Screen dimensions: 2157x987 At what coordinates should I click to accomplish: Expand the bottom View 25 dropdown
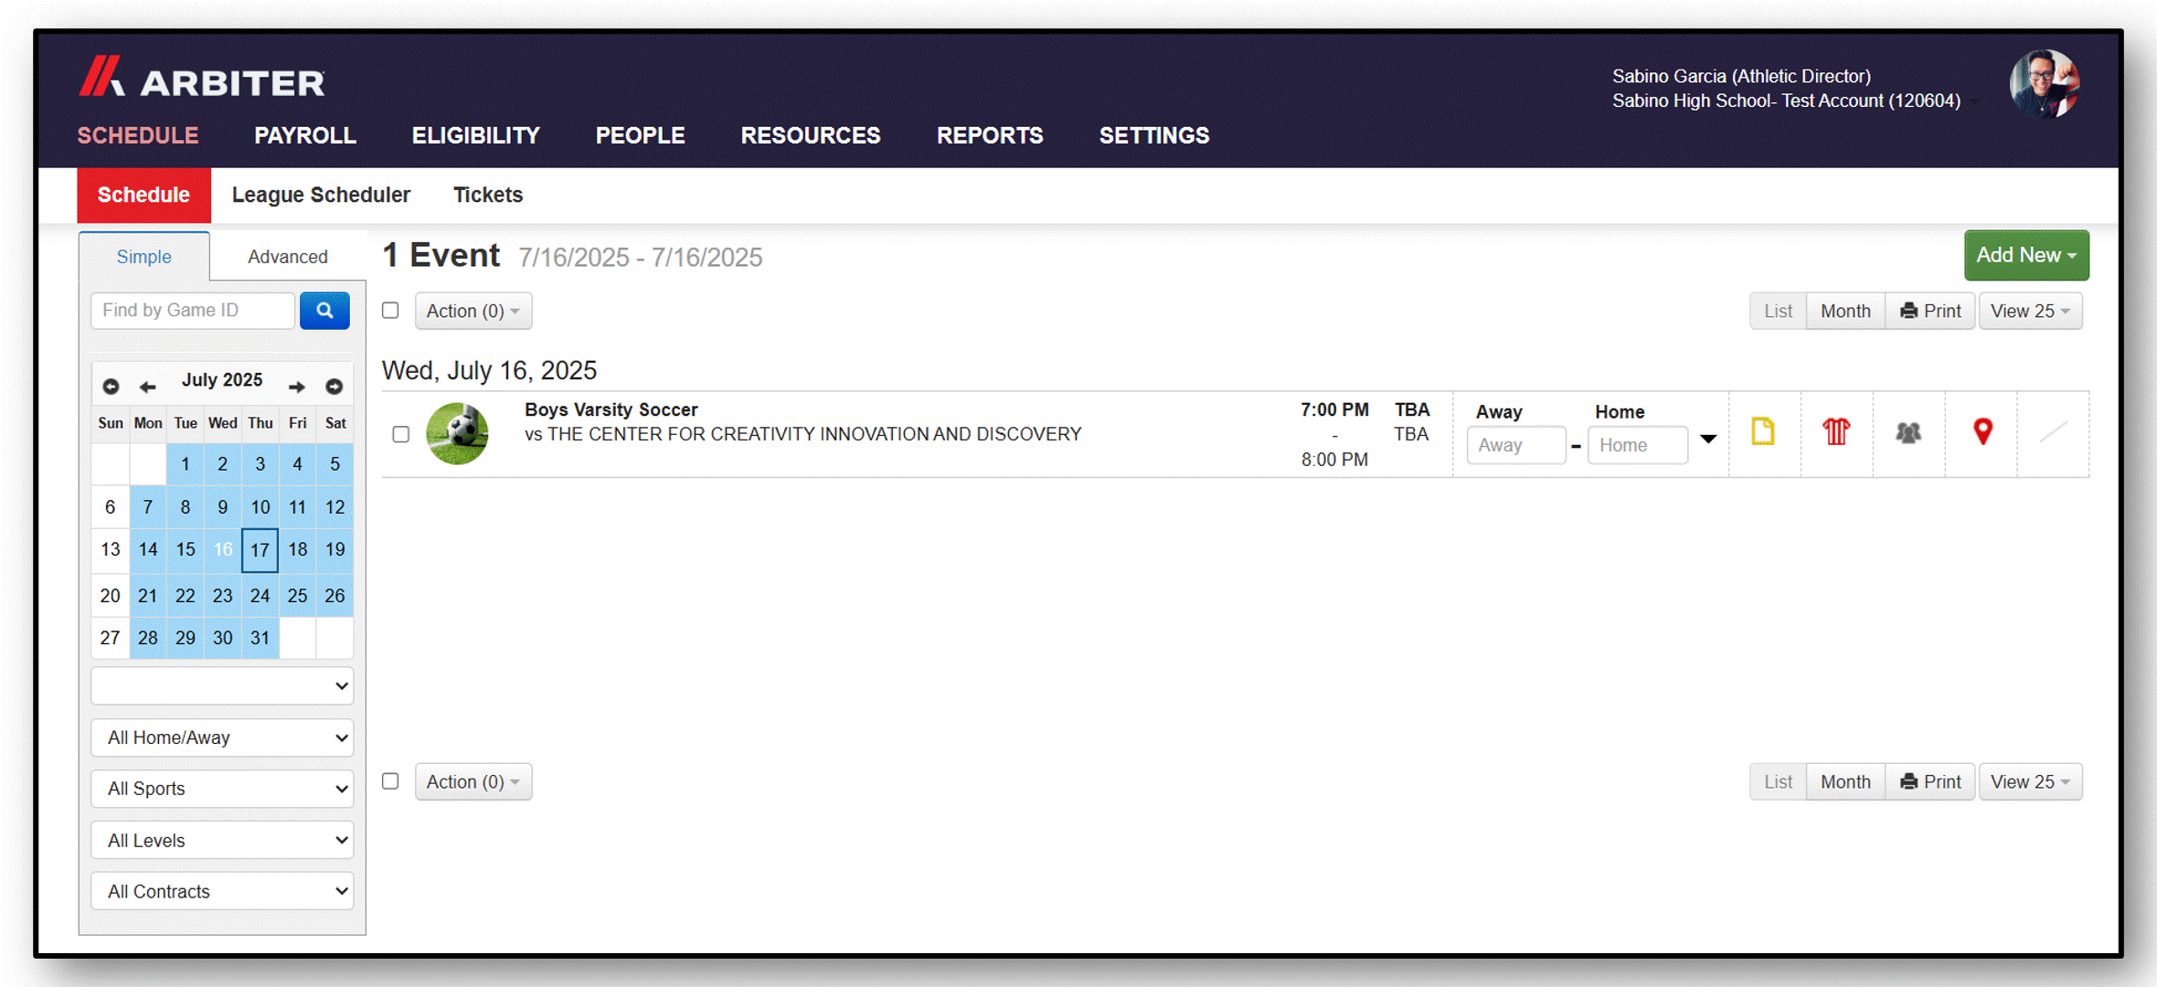click(2030, 781)
